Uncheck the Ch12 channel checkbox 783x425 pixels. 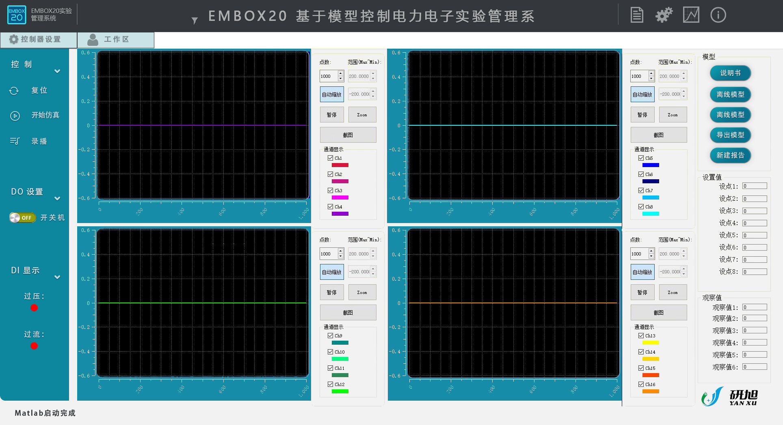330,384
